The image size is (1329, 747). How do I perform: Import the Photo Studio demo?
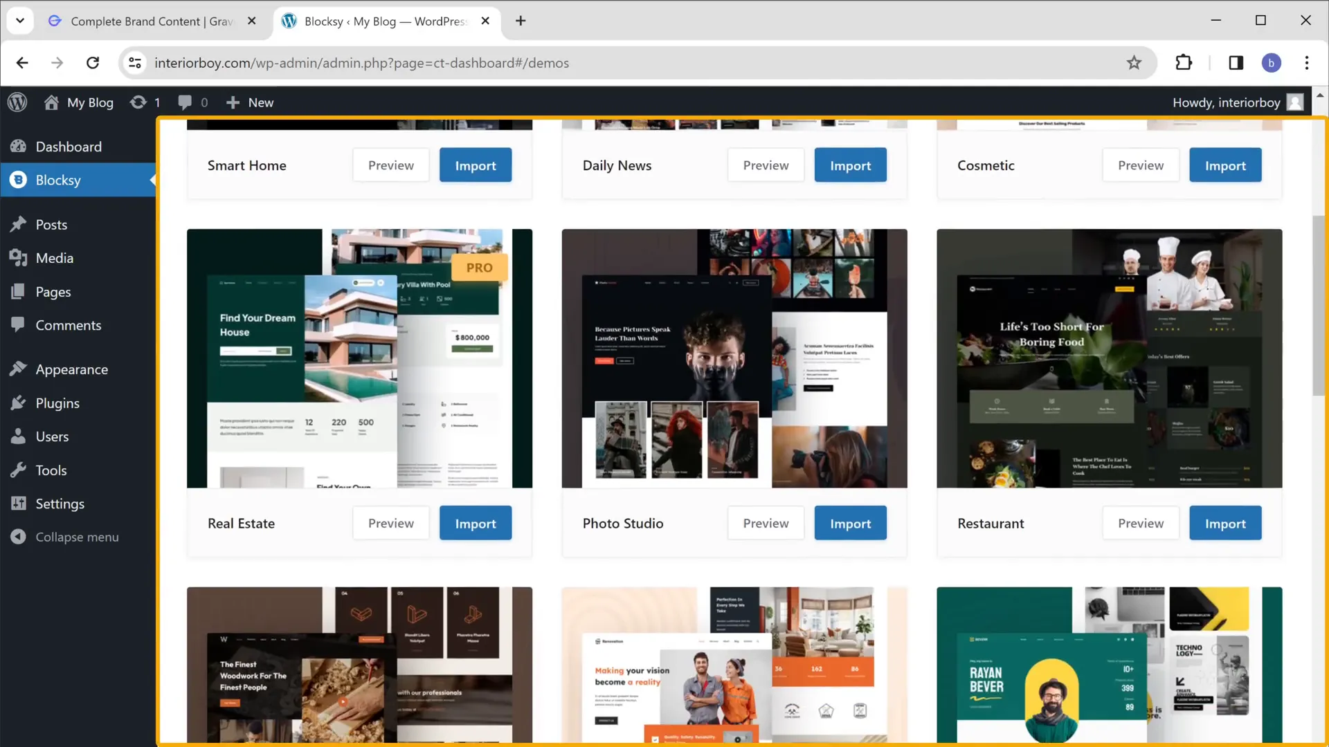pyautogui.click(x=850, y=524)
